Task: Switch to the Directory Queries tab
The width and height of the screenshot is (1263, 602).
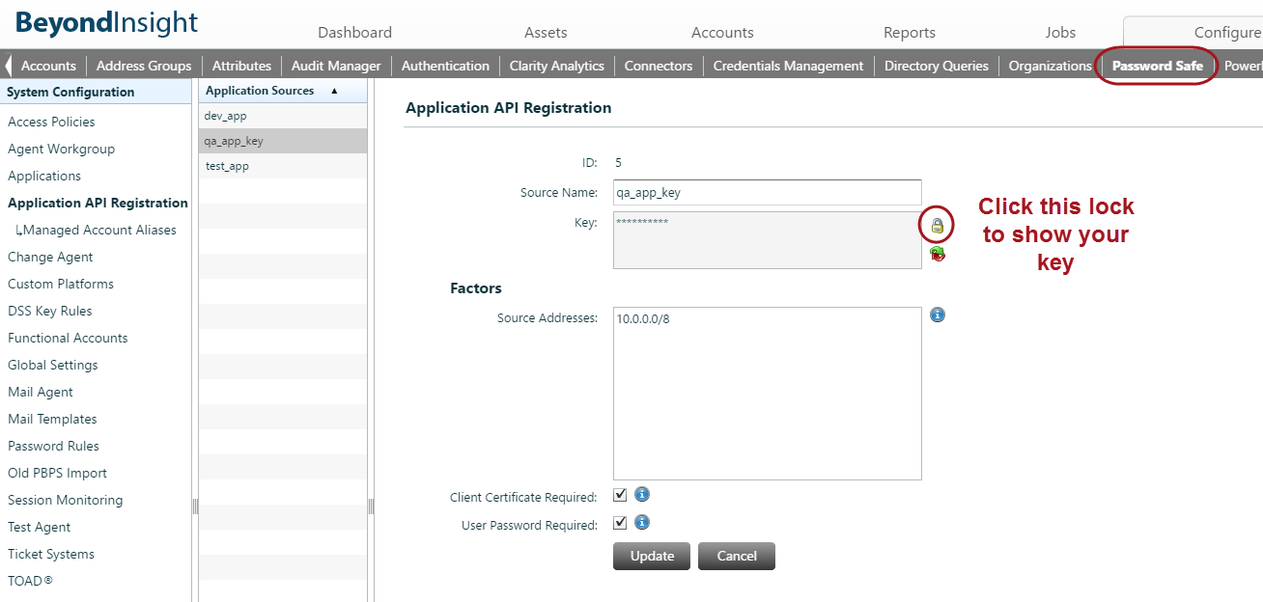Action: (x=936, y=66)
